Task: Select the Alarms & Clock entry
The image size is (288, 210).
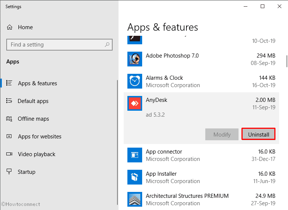Action: (x=201, y=81)
